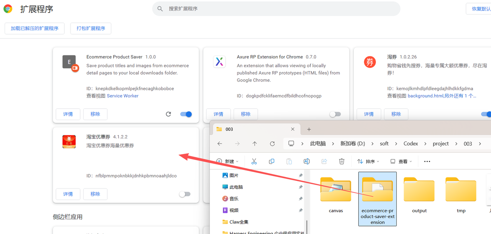Open 详情 for 淘券 extension
This screenshot has height=234, width=491.
tap(369, 114)
